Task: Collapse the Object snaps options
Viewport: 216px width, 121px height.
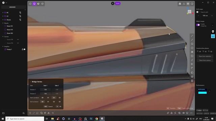Action: coord(213,26)
